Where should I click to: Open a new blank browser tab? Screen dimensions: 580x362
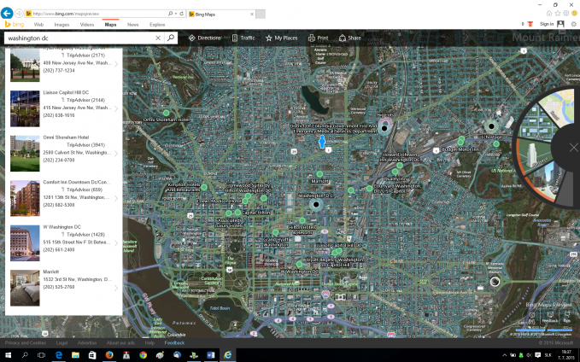(x=261, y=14)
